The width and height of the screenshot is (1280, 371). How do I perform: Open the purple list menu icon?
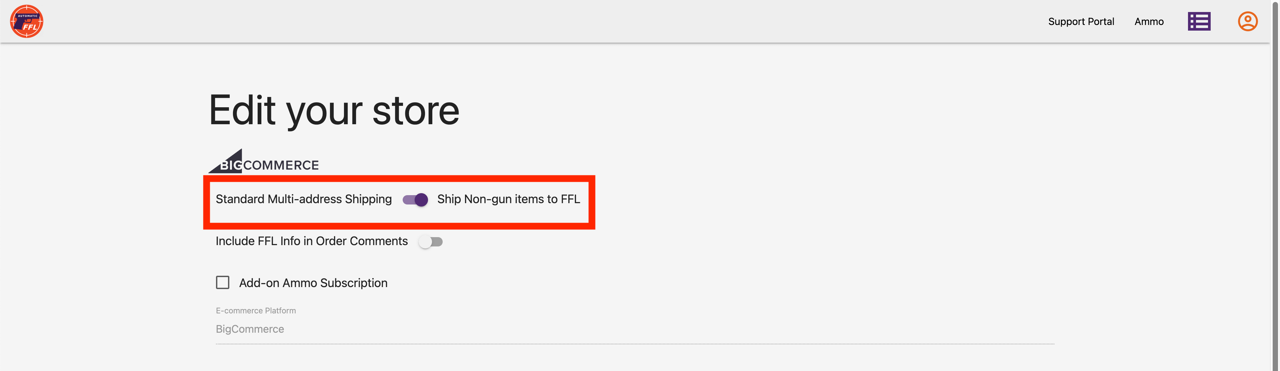(x=1199, y=21)
